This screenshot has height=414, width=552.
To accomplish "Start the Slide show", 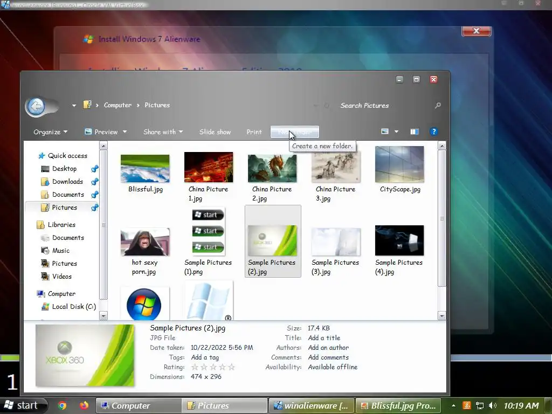I will pos(215,132).
